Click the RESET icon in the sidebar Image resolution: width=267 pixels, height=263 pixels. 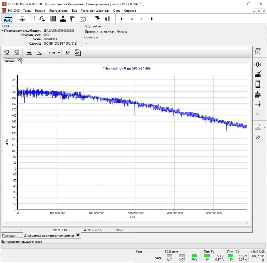258,94
